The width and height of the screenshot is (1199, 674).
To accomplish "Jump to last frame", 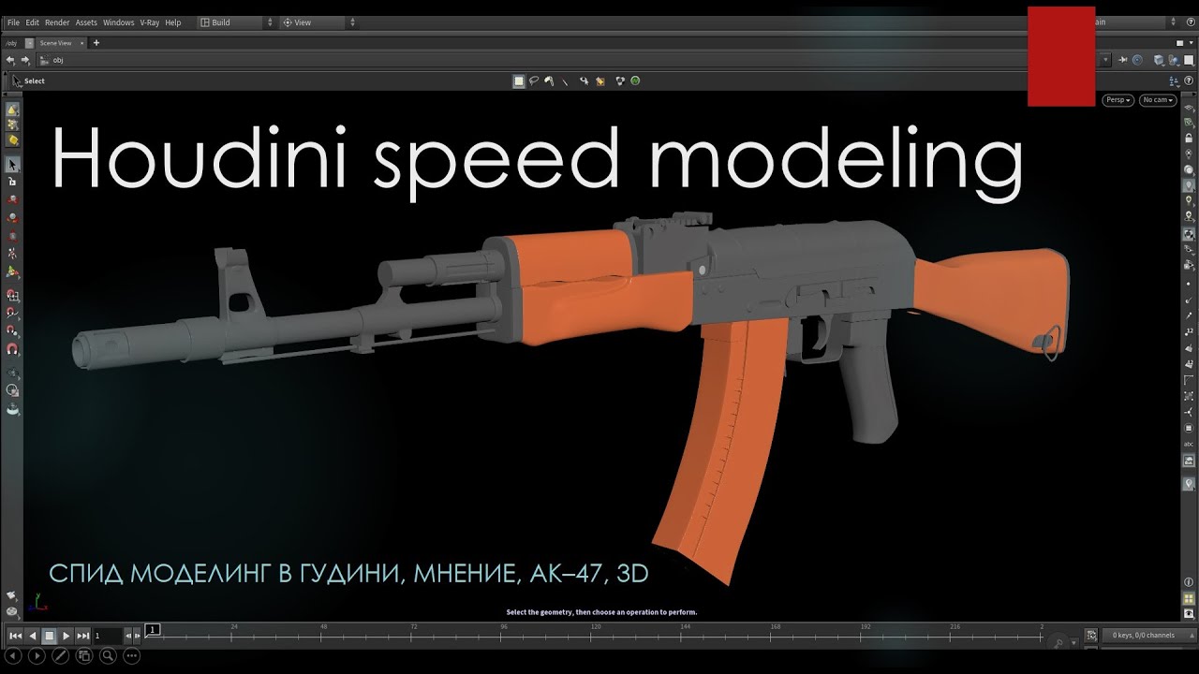I will 83,636.
